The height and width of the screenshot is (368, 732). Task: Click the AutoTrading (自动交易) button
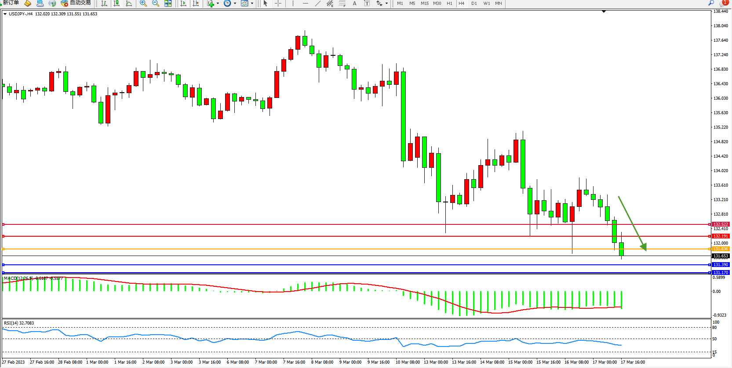coord(76,3)
